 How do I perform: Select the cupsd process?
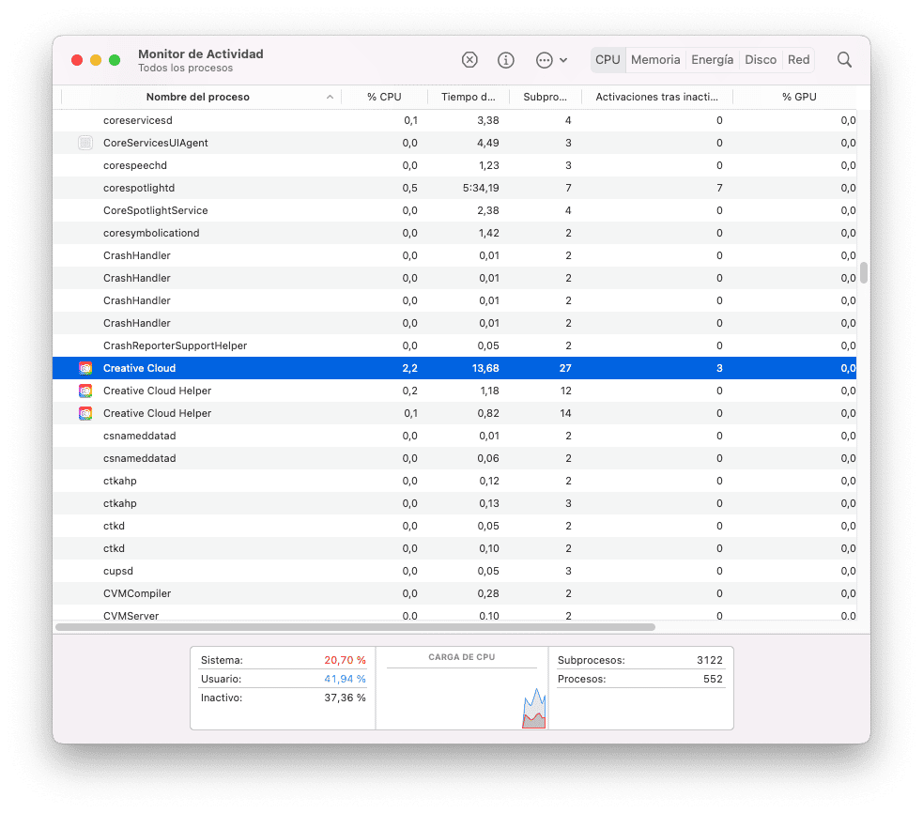click(x=454, y=571)
